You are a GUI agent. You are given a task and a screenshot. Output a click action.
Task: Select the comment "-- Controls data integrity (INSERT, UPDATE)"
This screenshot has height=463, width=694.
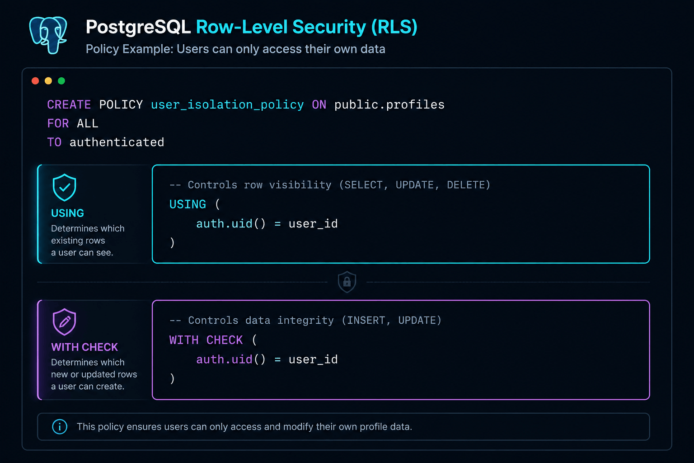305,321
